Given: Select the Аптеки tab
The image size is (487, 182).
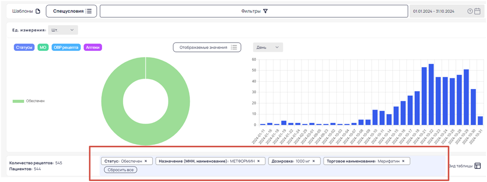Looking at the screenshot, I should coord(93,47).
